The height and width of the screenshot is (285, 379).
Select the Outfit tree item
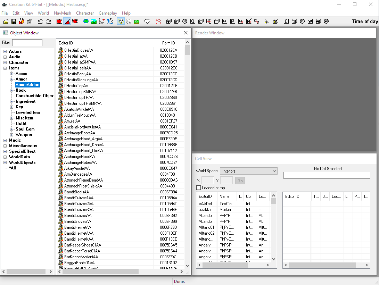pos(21,124)
